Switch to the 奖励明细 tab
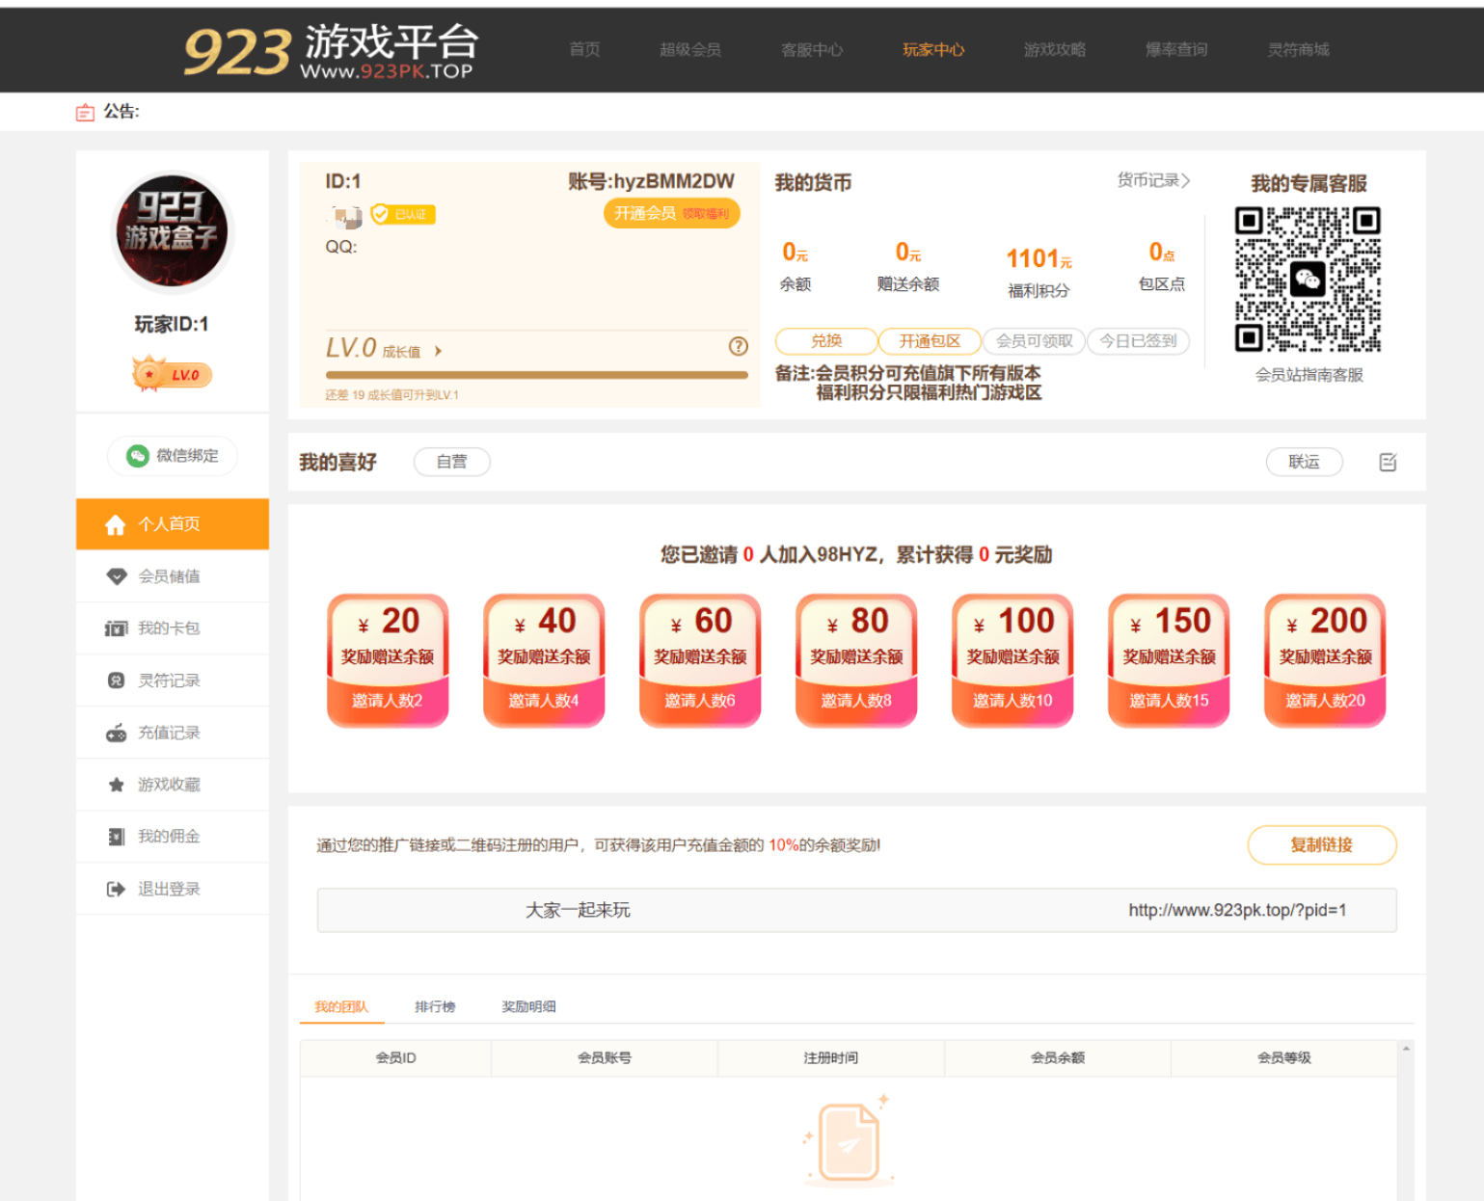The image size is (1484, 1201). (528, 1006)
